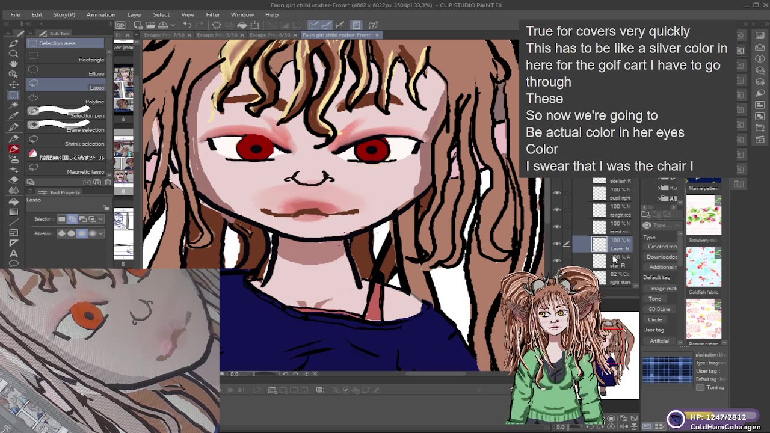Toggle visibility of iris right red layer
The height and width of the screenshot is (433, 770).
click(557, 210)
